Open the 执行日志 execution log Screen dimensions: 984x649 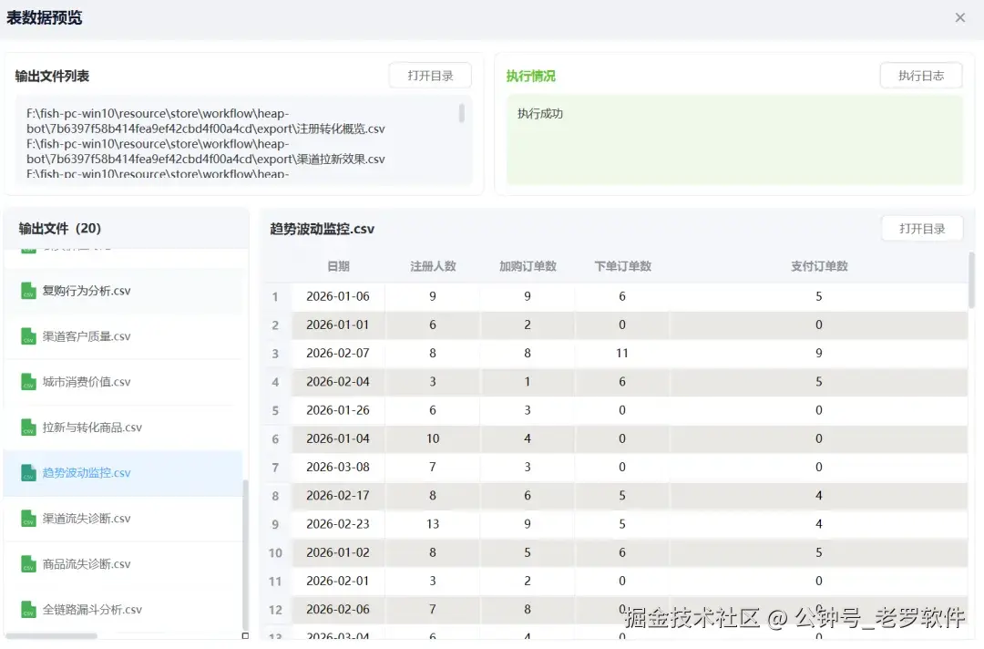(920, 76)
